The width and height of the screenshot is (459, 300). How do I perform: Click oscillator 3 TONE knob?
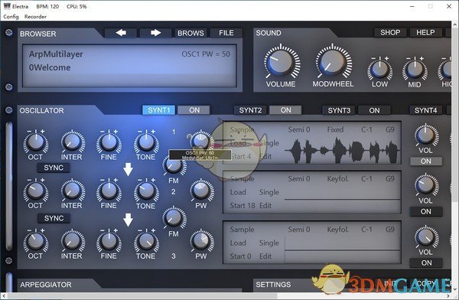coord(146,241)
